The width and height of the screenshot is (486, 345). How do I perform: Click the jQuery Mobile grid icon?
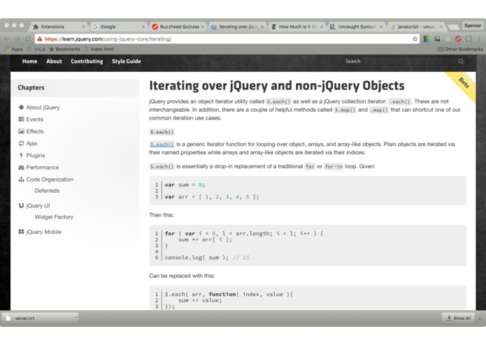click(x=21, y=232)
